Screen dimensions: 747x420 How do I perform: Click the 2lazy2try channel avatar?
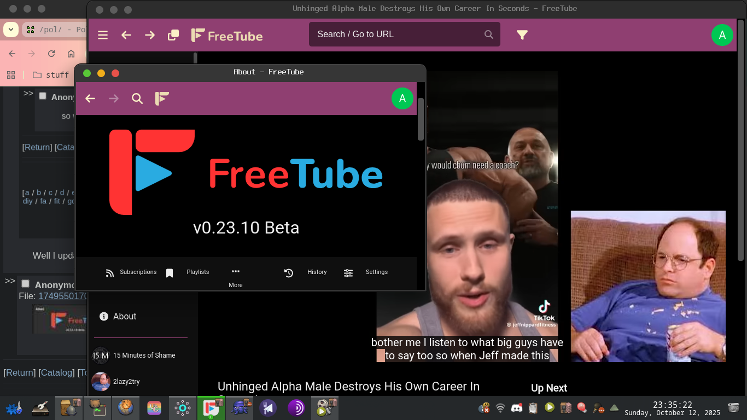(x=101, y=382)
